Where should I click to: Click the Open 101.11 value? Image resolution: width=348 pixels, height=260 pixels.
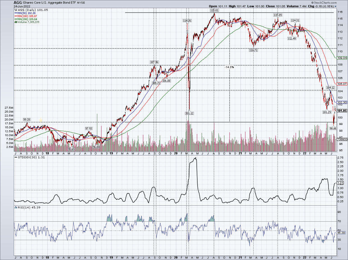(x=218, y=6)
